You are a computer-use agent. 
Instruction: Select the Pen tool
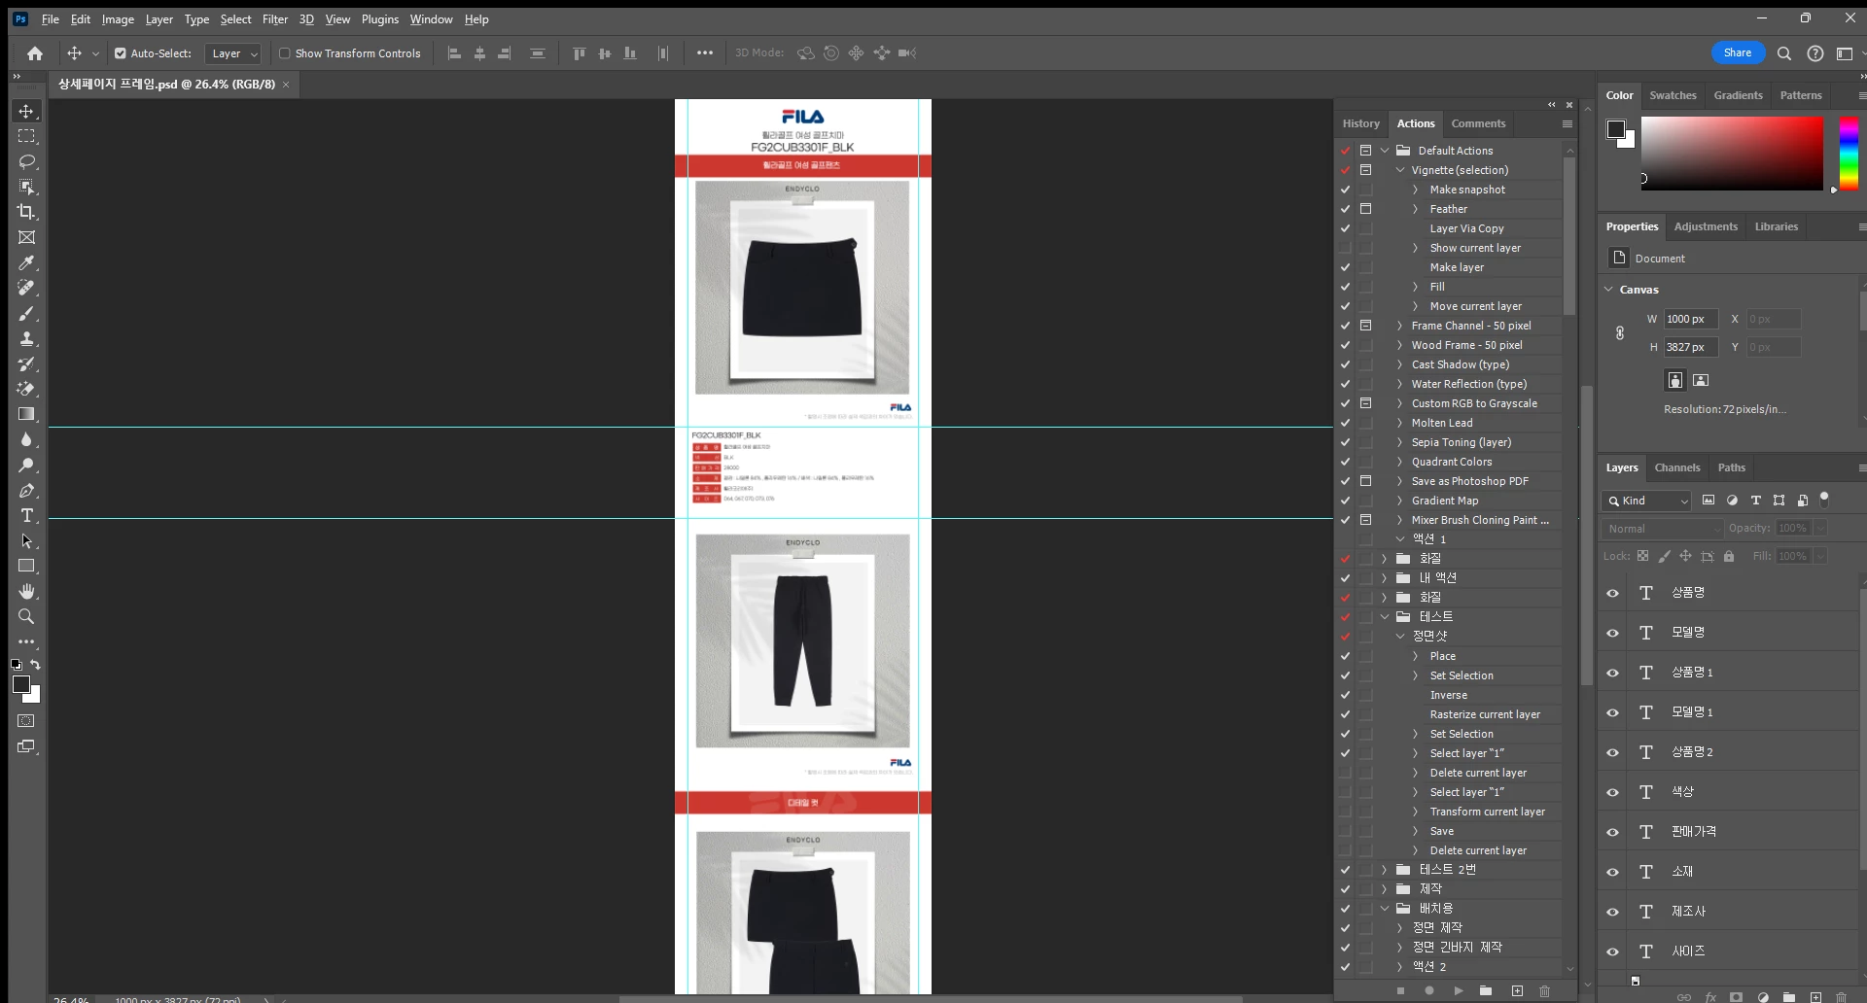[x=26, y=490]
